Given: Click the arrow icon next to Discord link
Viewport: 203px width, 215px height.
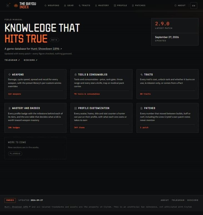Looking at the screenshot, I should [36, 60].
